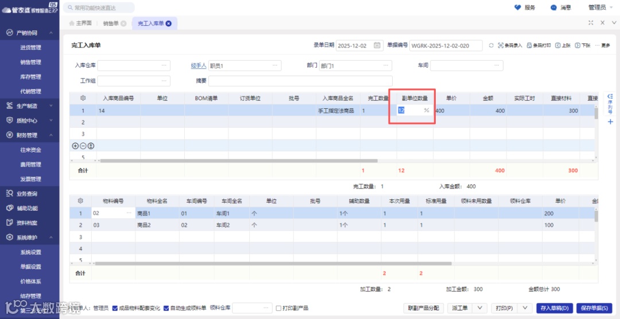
Task: Open the 领料仓库 selector at bottom
Action: pos(252,308)
